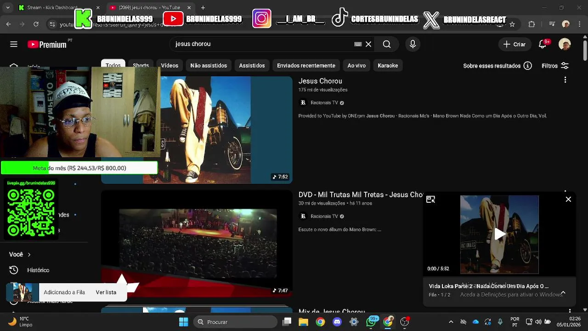Open the Racionais TV channel of the DVD result
This screenshot has width=588, height=331.
point(324,216)
